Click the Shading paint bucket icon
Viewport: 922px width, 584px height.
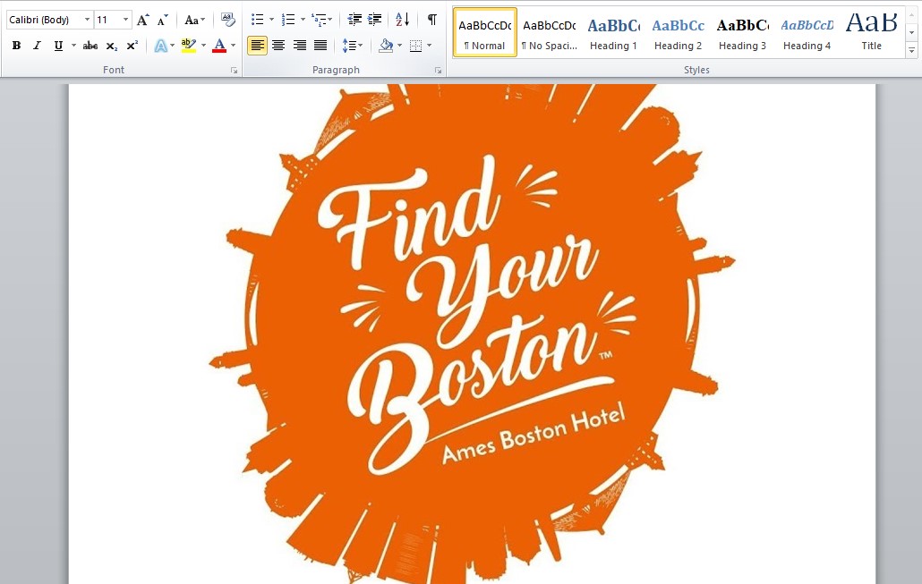(386, 46)
